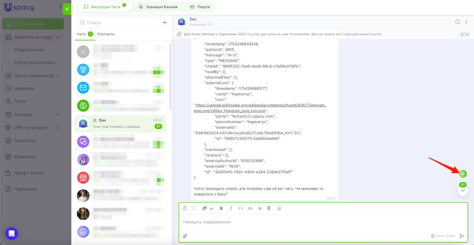
Task: Toggle bold formatting
Action: [221, 208]
